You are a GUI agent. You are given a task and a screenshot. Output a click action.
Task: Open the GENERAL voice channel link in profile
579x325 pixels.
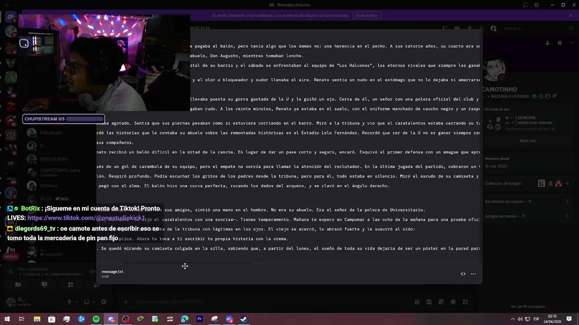(527, 118)
